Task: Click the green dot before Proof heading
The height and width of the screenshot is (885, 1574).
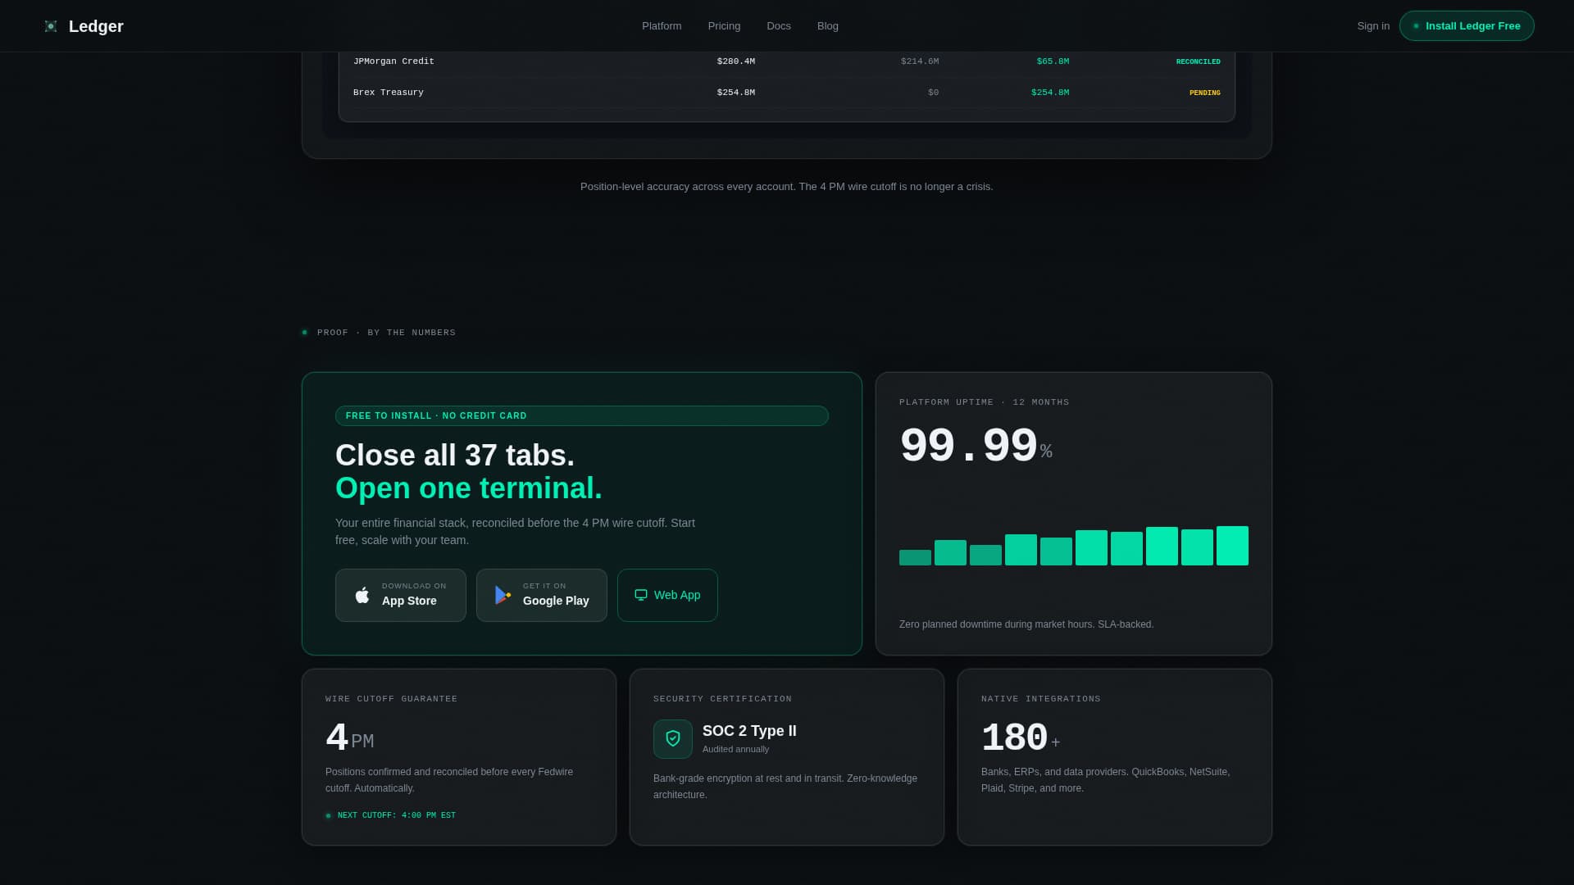Action: click(305, 333)
